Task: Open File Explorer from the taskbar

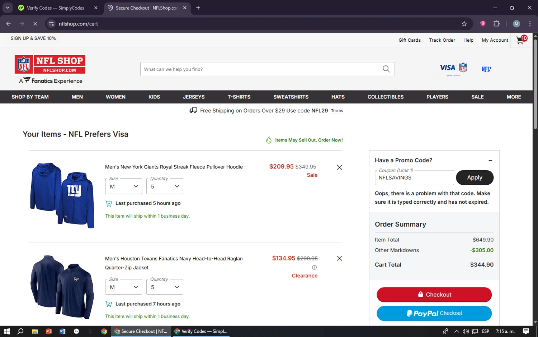Action: coord(35,331)
